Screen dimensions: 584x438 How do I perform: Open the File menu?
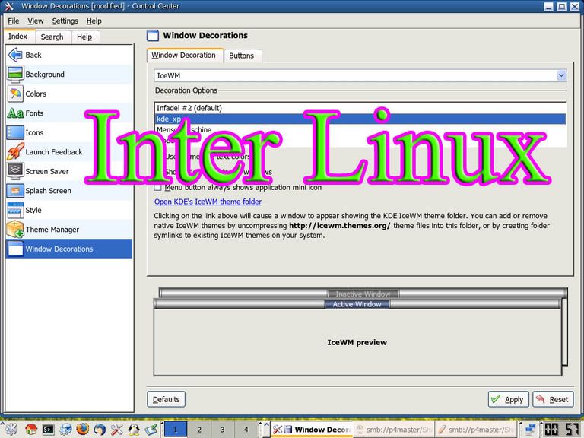(x=14, y=21)
